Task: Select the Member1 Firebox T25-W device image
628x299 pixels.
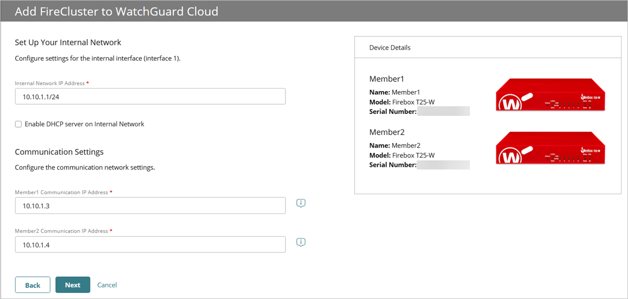Action: click(x=550, y=95)
